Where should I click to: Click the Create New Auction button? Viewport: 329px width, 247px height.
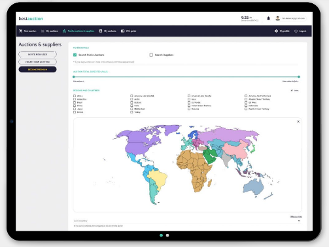click(37, 62)
